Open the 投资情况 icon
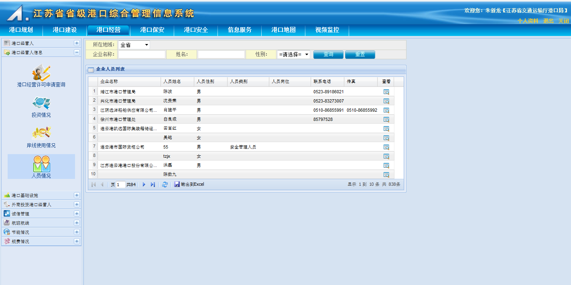The width and height of the screenshot is (571, 285). coord(41,104)
